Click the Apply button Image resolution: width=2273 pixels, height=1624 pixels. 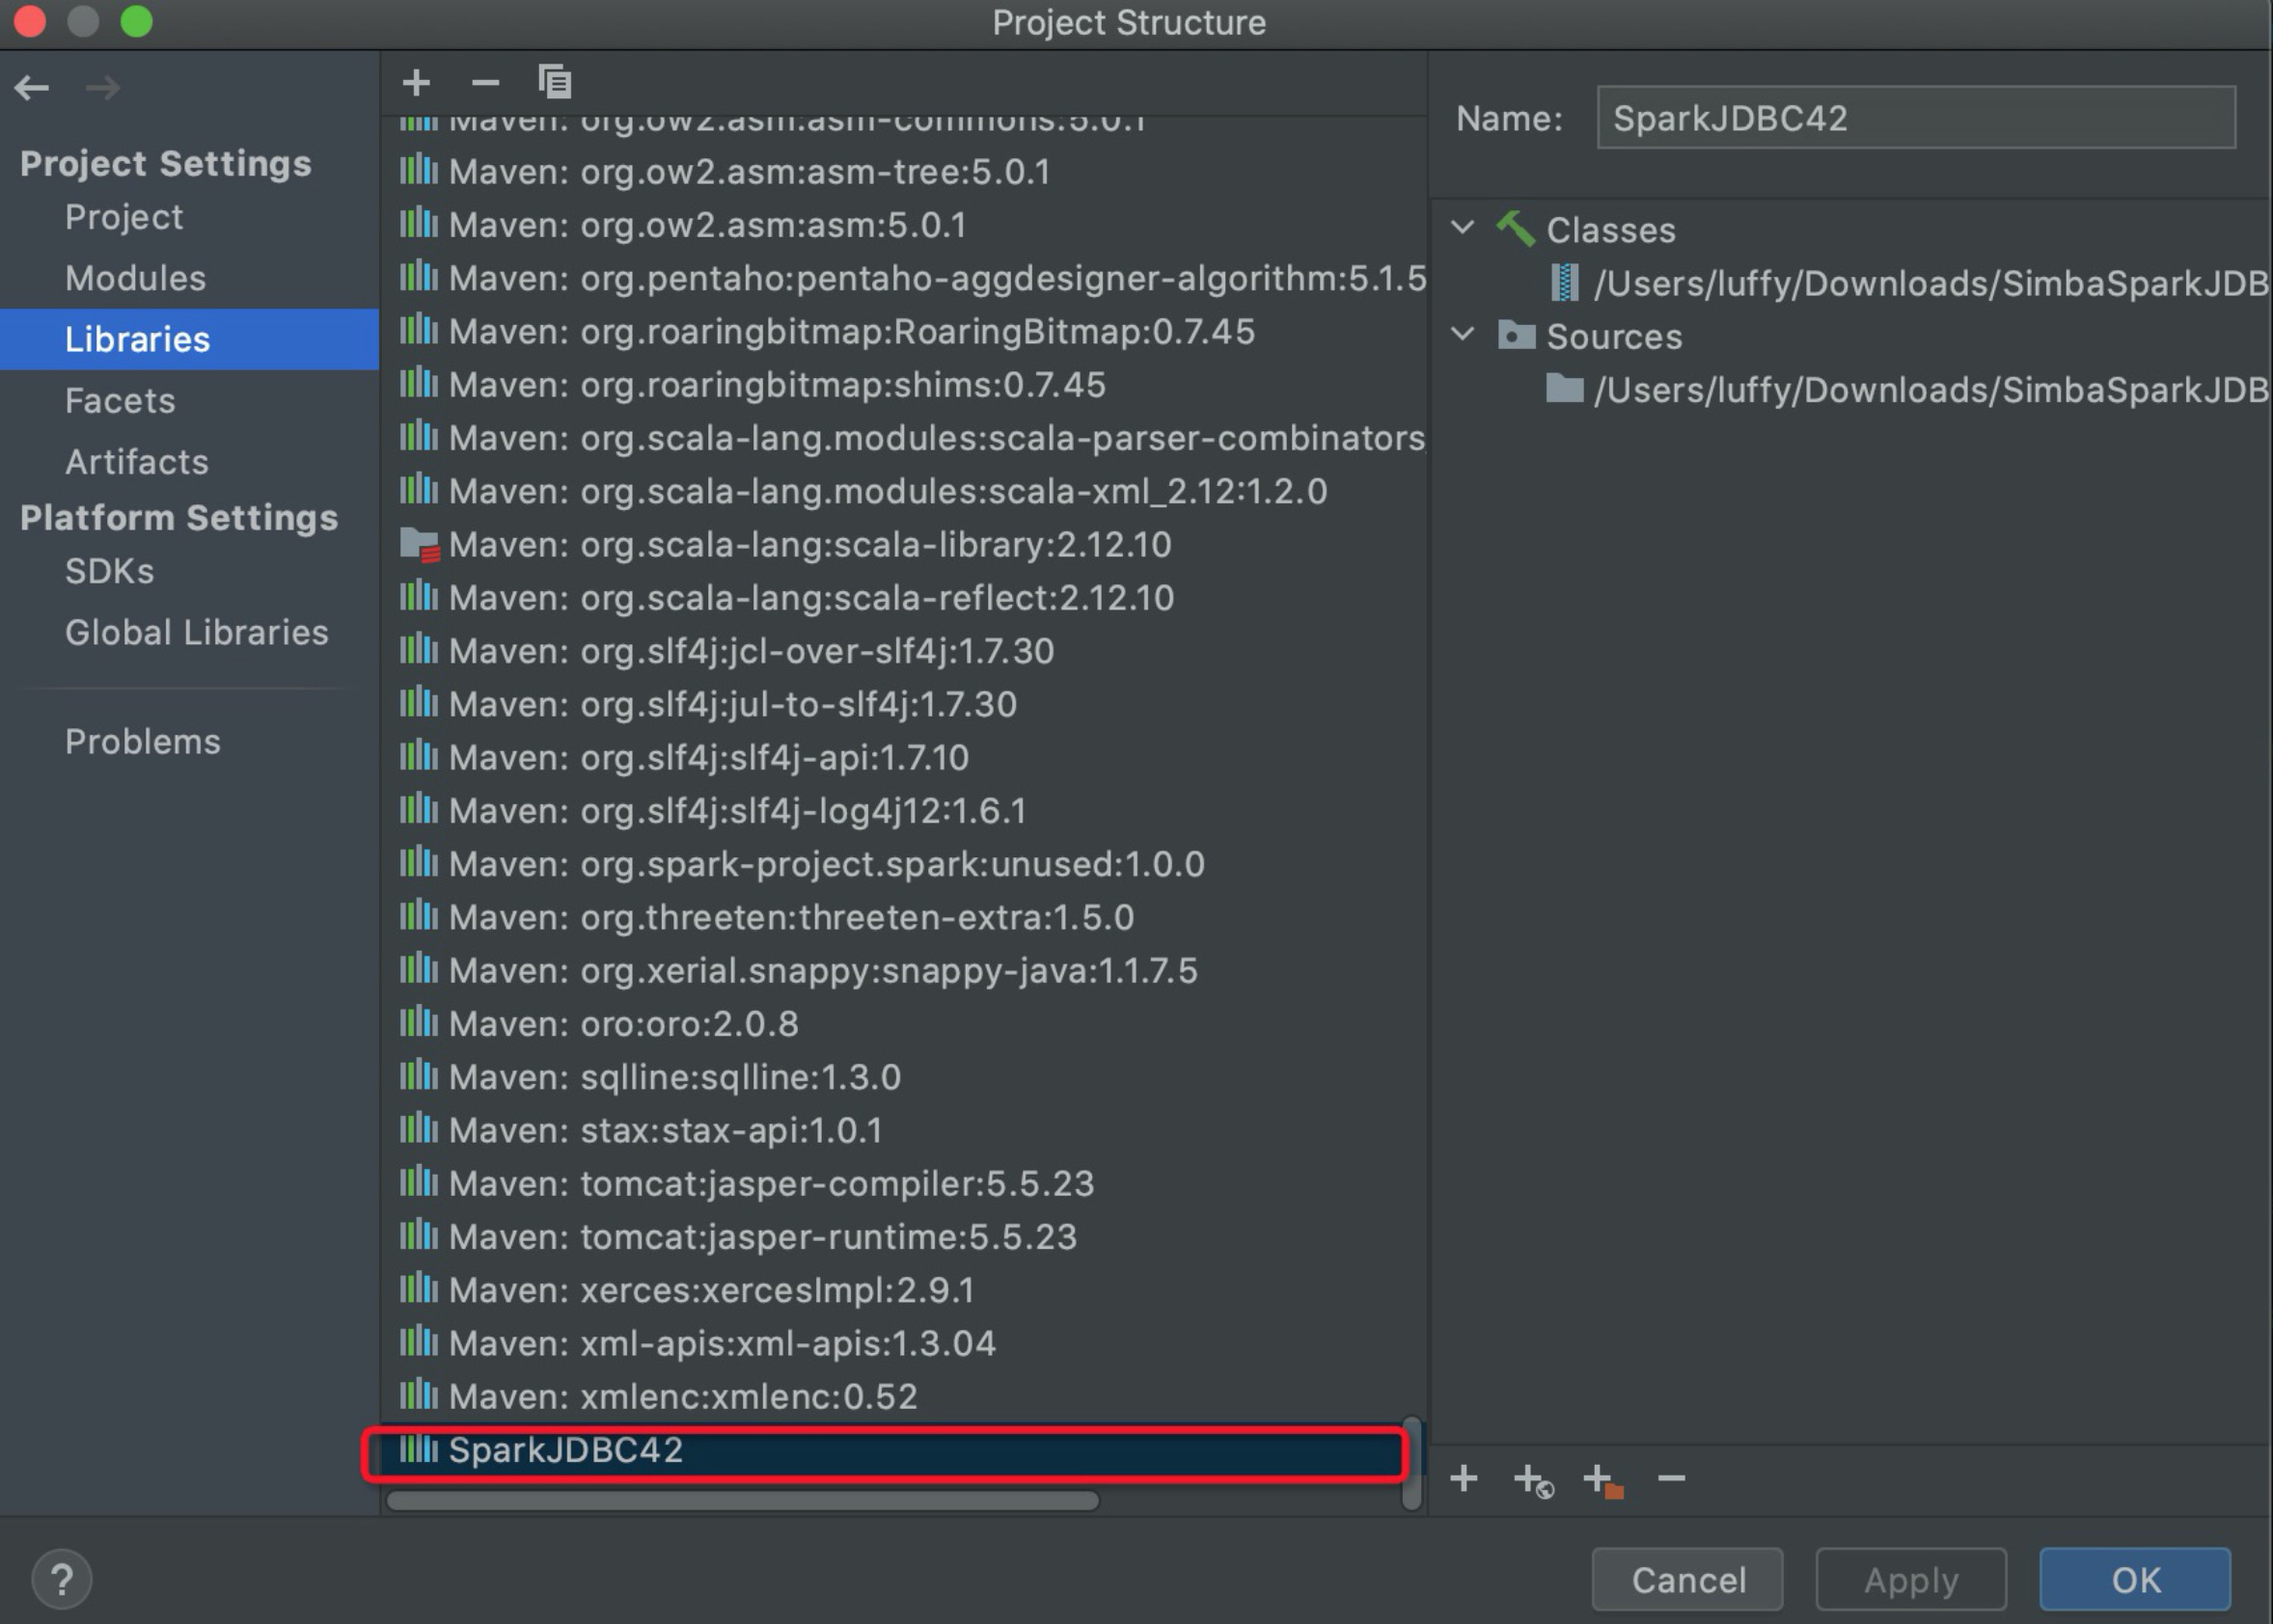click(1912, 1578)
